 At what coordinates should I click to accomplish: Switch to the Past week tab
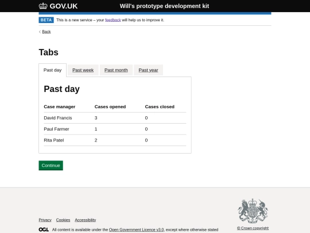click(83, 70)
